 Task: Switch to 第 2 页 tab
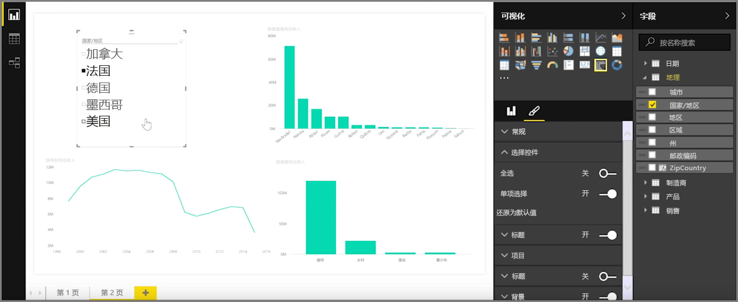tap(112, 292)
